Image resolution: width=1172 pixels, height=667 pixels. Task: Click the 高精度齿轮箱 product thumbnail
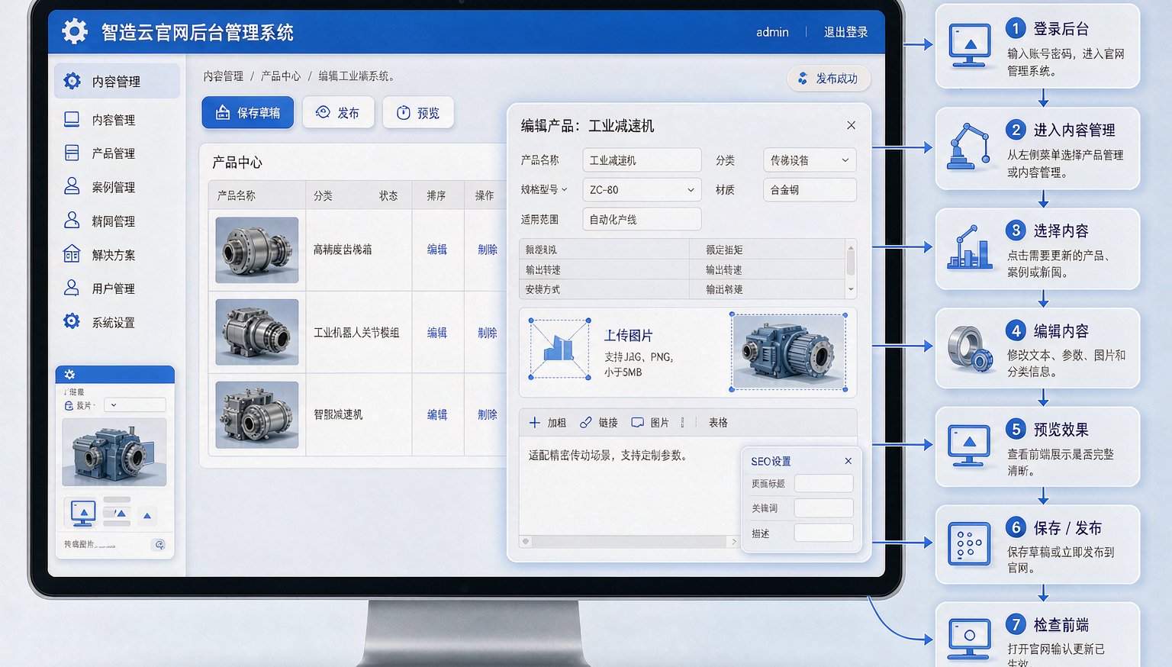pyautogui.click(x=257, y=250)
